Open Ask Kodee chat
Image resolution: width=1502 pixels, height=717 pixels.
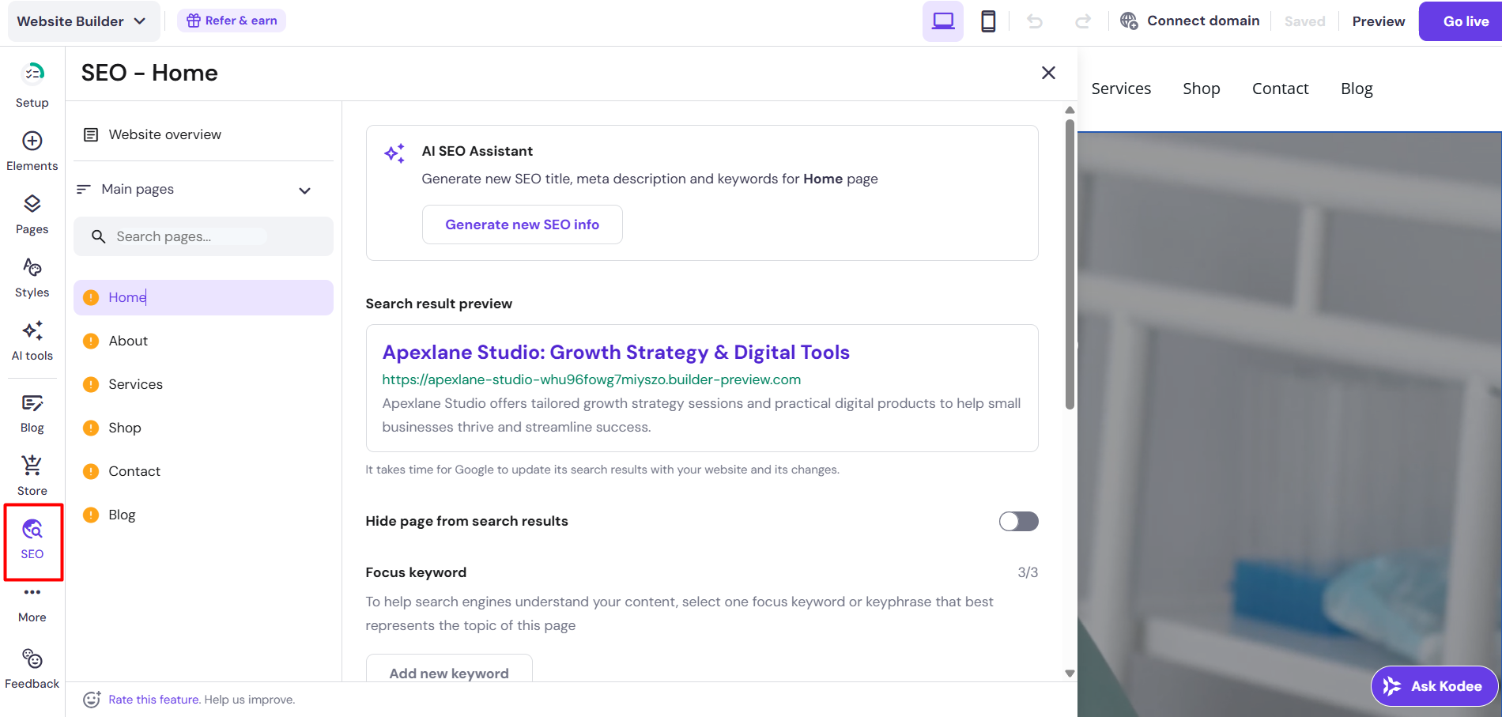pyautogui.click(x=1434, y=686)
